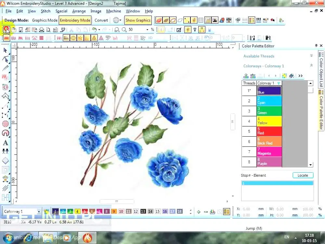325x244 pixels.
Task: Select the Red thread row in Colorway list
Action: pos(269,131)
